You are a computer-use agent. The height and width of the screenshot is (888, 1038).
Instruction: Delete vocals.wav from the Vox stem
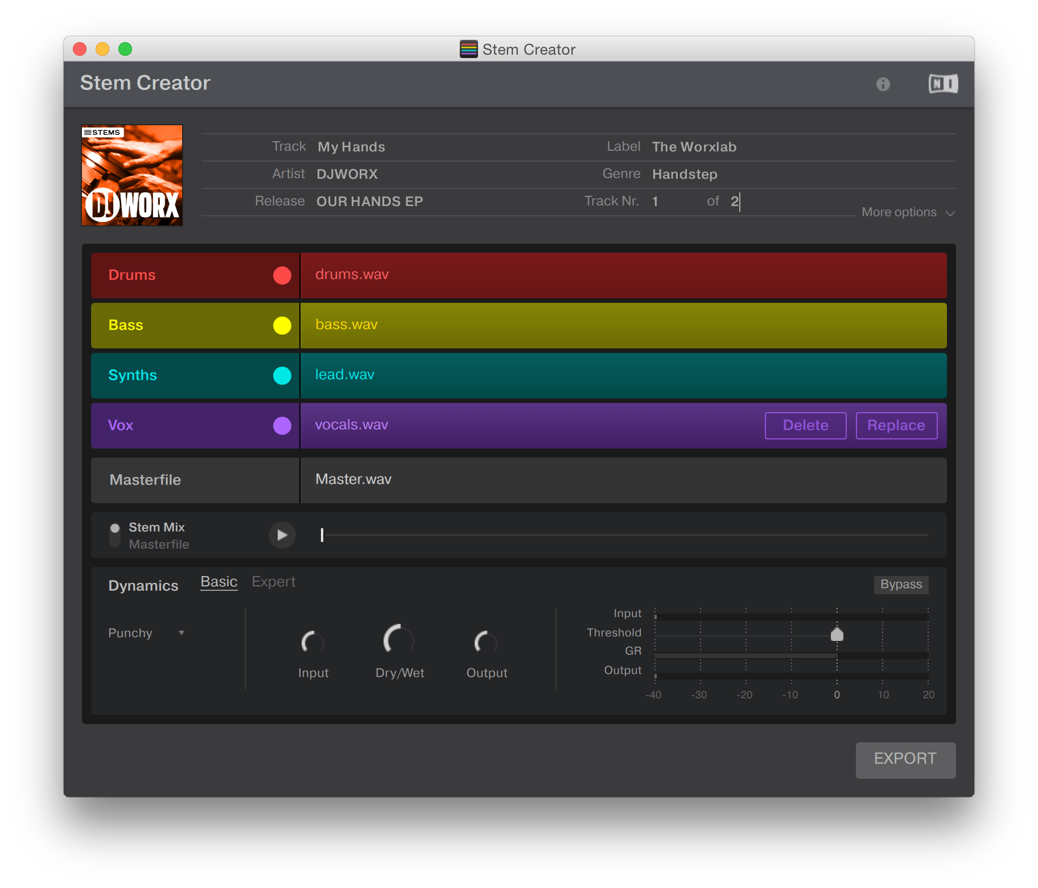pos(805,425)
